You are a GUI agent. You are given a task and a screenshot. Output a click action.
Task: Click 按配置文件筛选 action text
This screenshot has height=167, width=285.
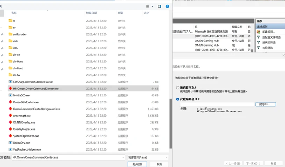(x=271, y=37)
